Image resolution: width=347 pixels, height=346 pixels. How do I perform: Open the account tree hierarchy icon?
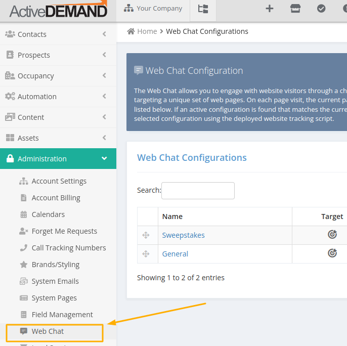coord(203,9)
